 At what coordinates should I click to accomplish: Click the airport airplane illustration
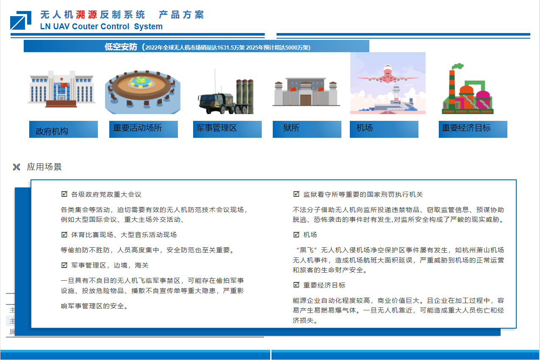tap(388, 83)
